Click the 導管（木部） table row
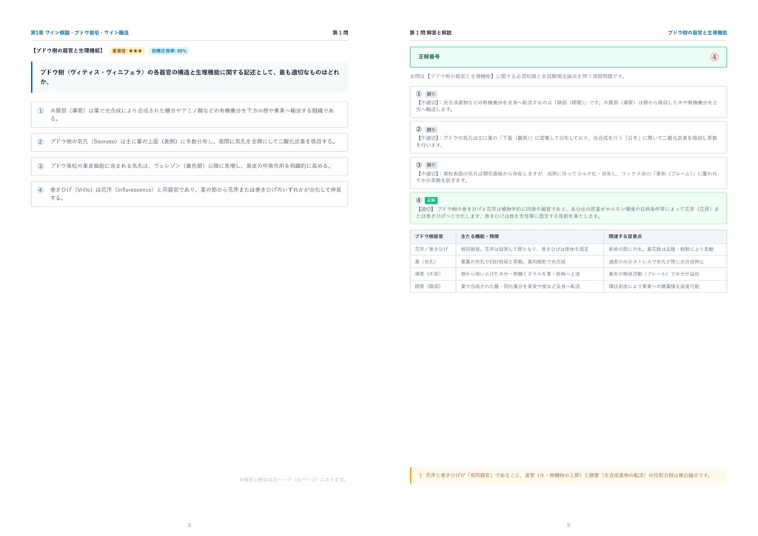Image resolution: width=758 pixels, height=536 pixels. pyautogui.click(x=568, y=274)
